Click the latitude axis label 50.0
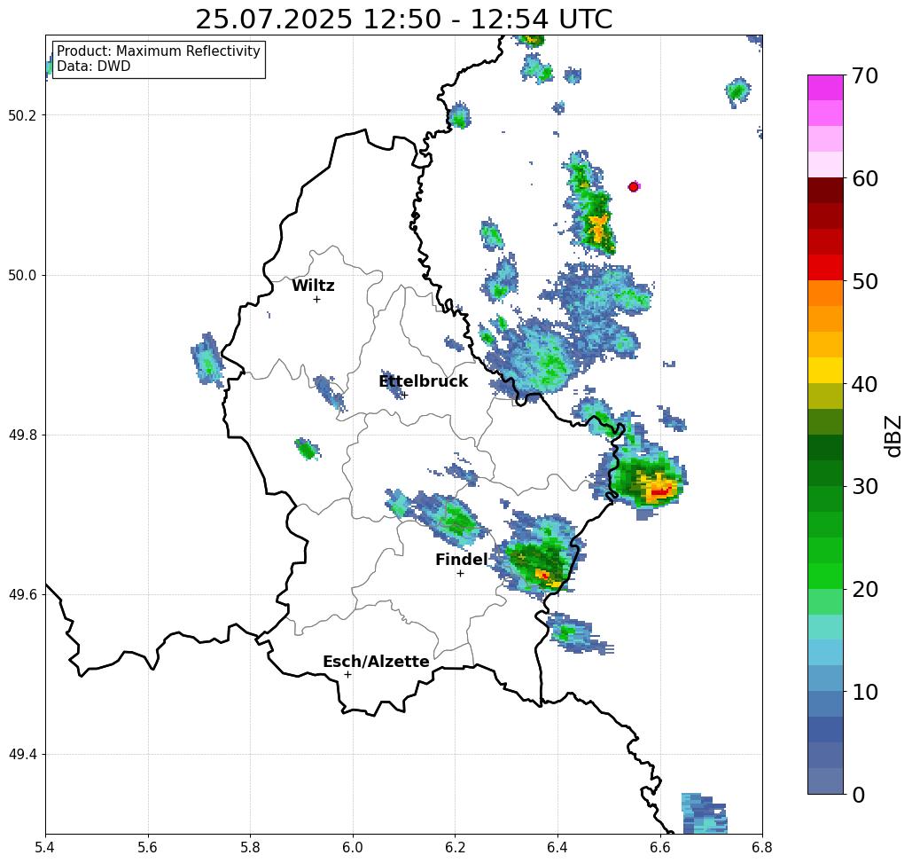 (x=22, y=275)
